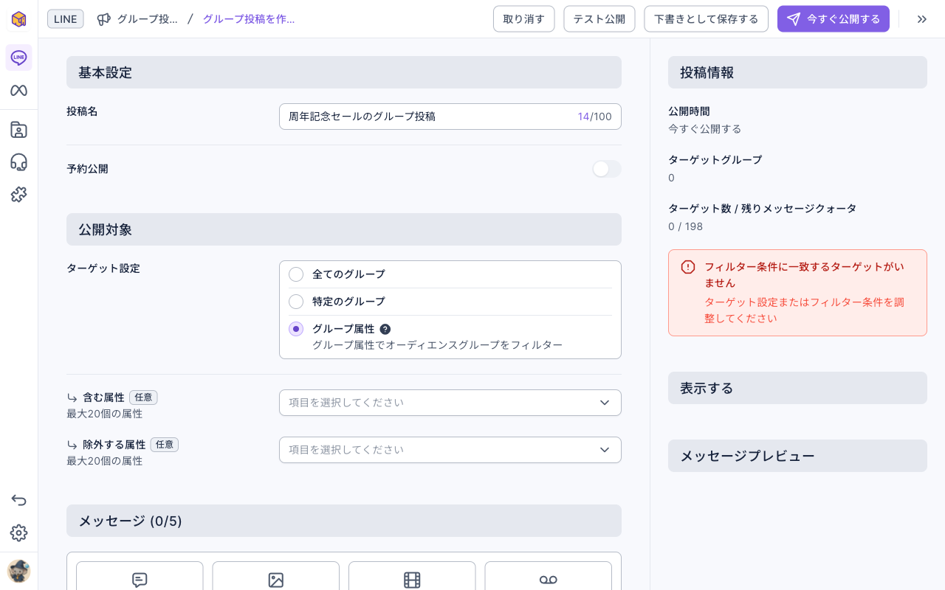This screenshot has height=590, width=945.
Task: Click the orange cube app logo
Action: 18,19
